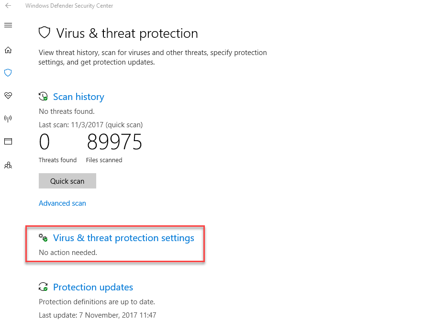Go back with the arrow icon

8,6
